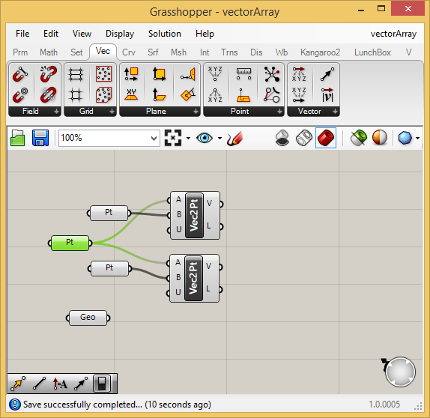Open the Help menu

click(x=205, y=34)
